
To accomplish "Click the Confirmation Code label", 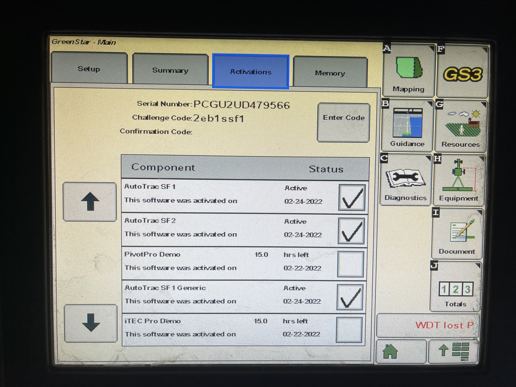I will click(156, 132).
